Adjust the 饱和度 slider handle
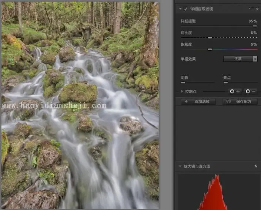The height and width of the screenshot is (210, 261). coord(210,50)
